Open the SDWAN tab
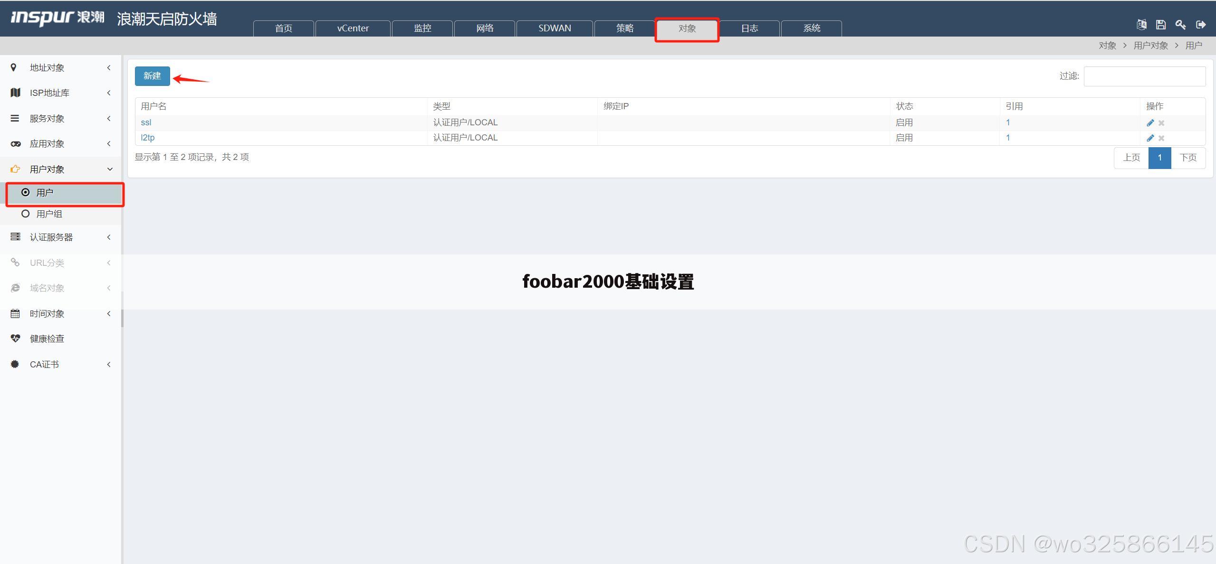This screenshot has width=1216, height=564. [555, 28]
